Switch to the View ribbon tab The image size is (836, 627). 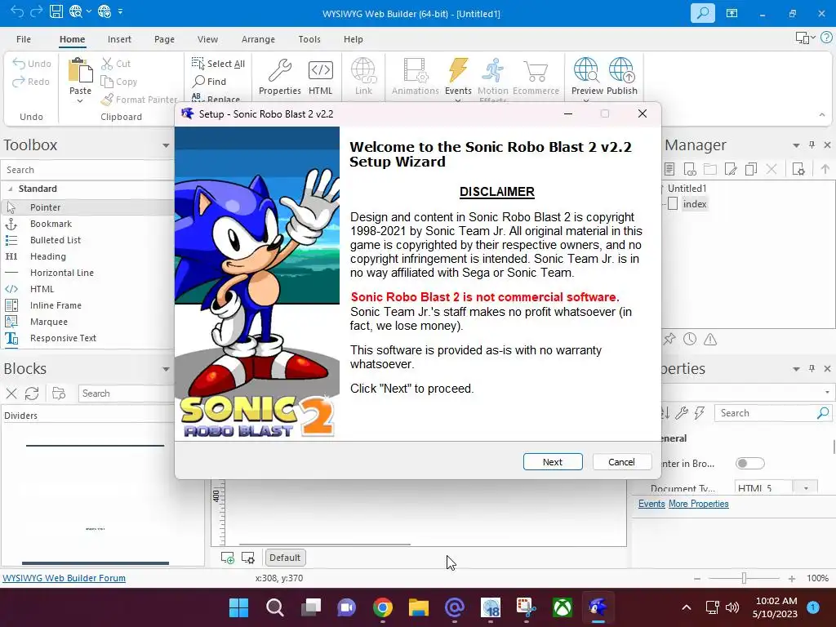click(x=207, y=39)
